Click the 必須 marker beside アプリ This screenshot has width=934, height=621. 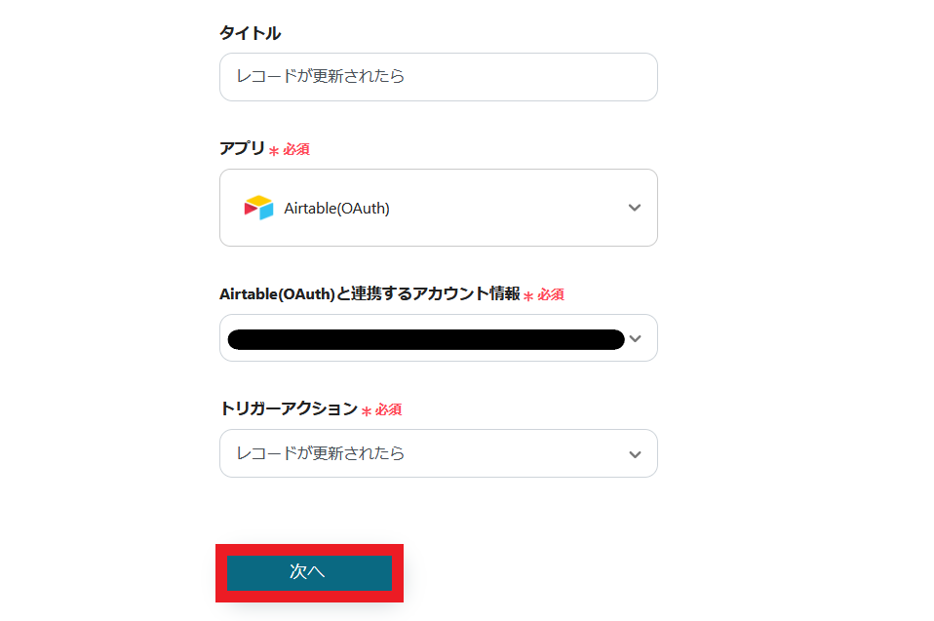[296, 150]
